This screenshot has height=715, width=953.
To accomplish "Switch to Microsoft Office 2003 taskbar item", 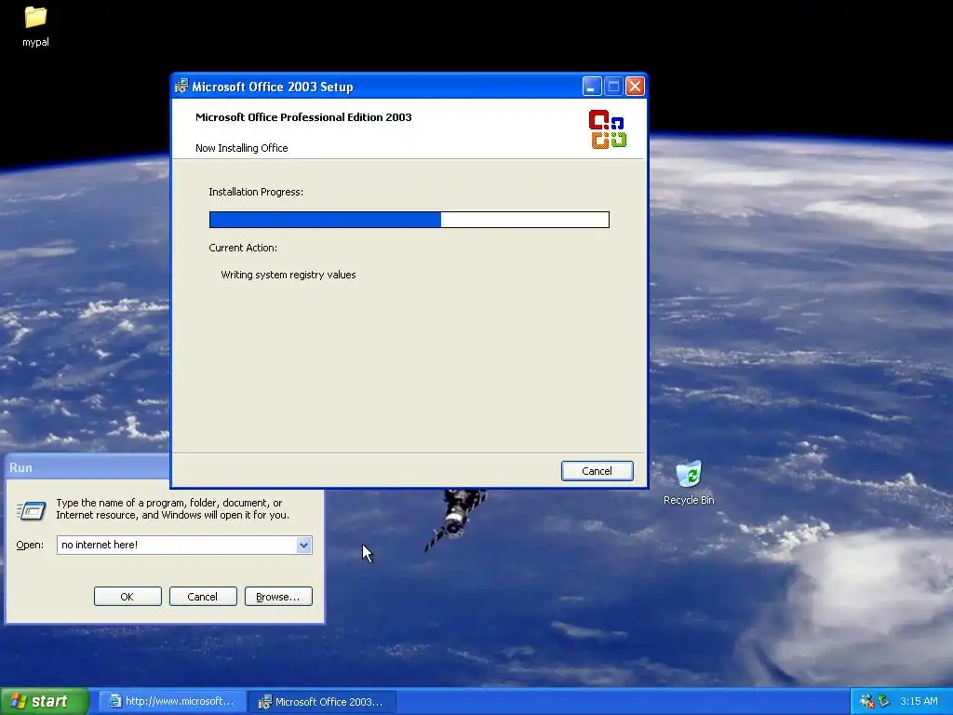I will coord(323,702).
